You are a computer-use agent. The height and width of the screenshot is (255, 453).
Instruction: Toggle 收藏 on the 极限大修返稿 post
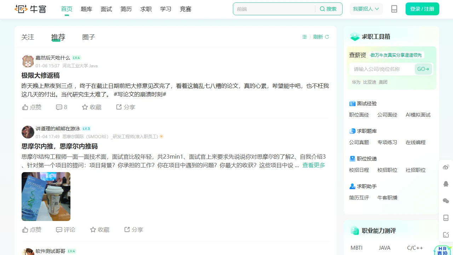click(91, 107)
